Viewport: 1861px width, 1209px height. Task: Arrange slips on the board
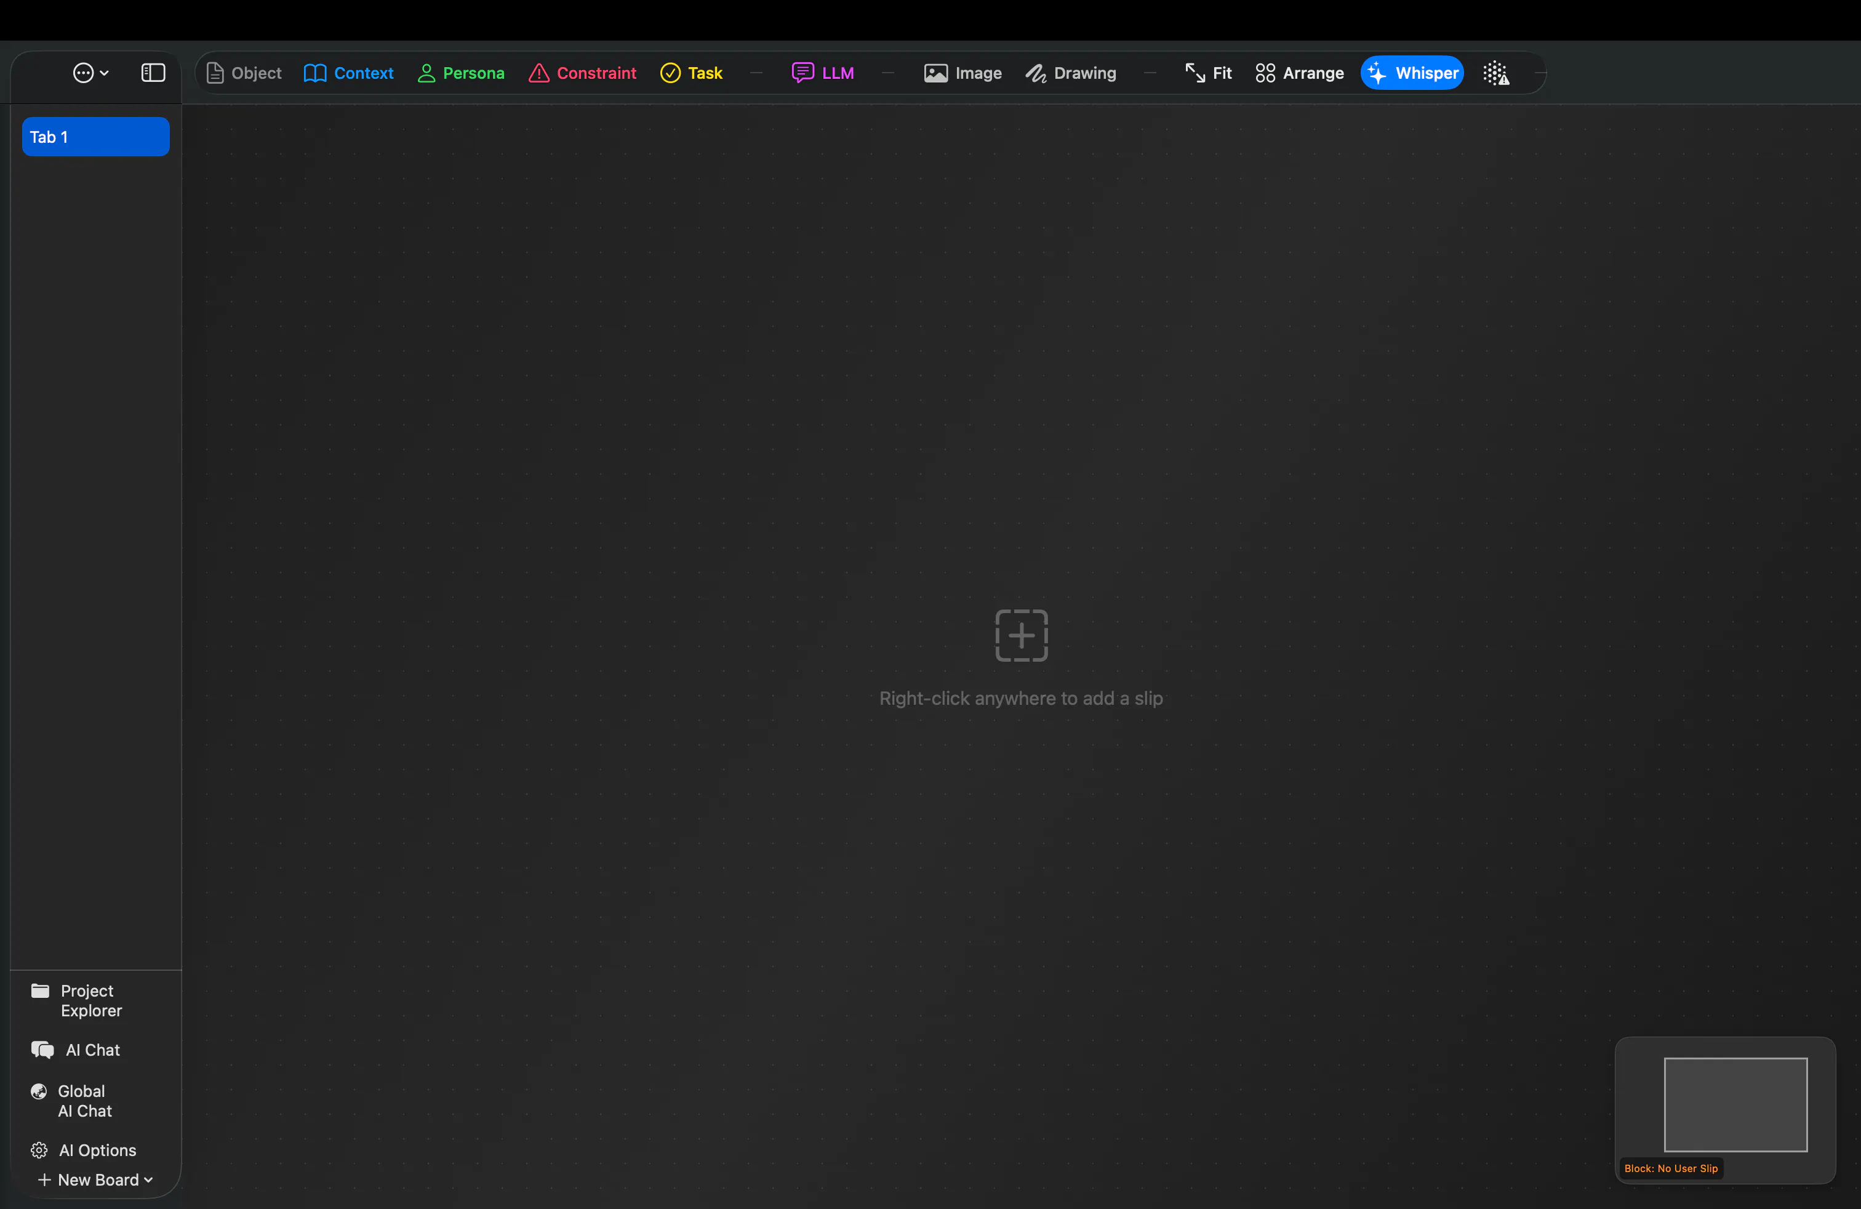tap(1299, 73)
